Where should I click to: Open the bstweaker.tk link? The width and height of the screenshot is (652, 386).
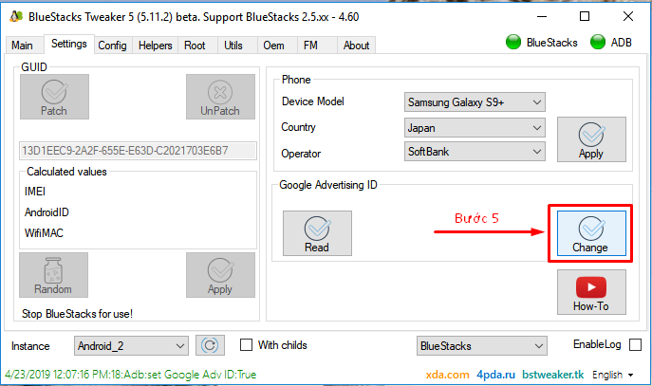coord(553,375)
